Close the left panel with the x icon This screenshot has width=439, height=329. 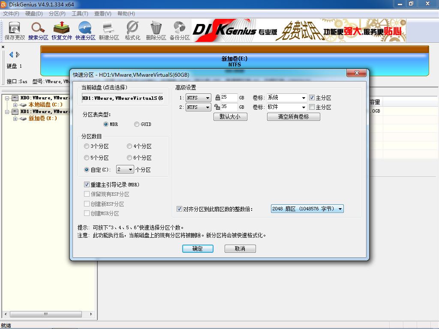tap(3, 47)
